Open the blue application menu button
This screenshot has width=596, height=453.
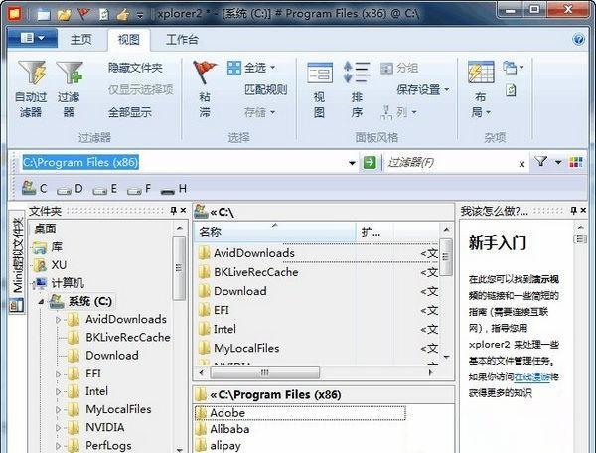33,38
